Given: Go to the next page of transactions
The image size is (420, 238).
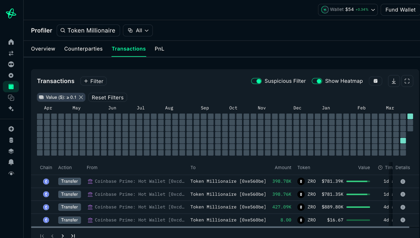Looking at the screenshot, I should [63, 236].
